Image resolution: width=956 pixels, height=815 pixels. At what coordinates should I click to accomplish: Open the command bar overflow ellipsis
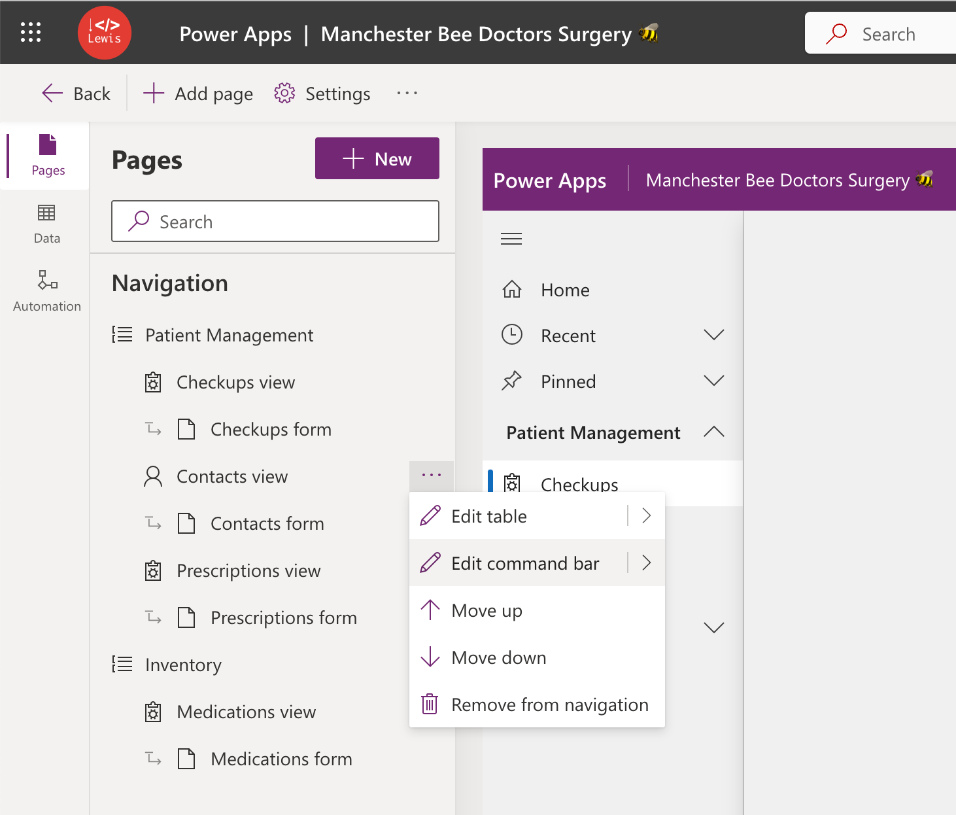pos(407,94)
